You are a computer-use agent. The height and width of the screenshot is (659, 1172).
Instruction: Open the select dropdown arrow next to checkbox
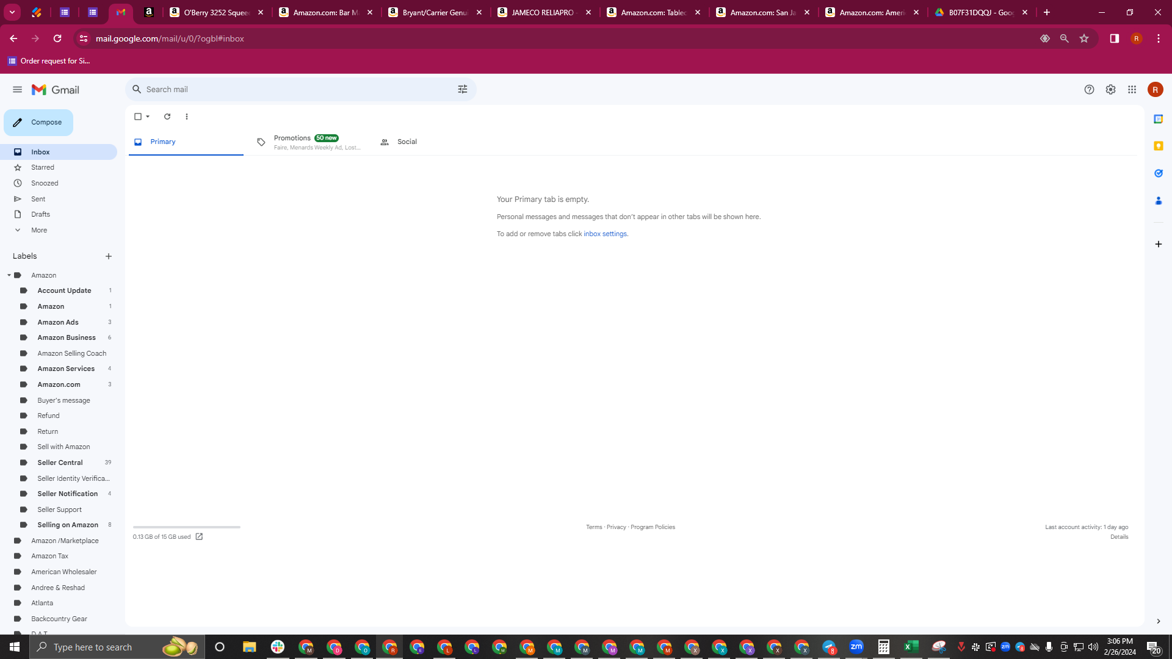(x=148, y=117)
